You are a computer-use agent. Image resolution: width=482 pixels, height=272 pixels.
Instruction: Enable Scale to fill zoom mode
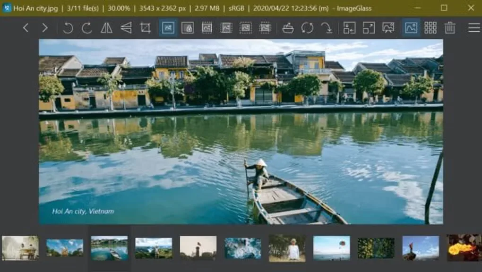tap(265, 28)
